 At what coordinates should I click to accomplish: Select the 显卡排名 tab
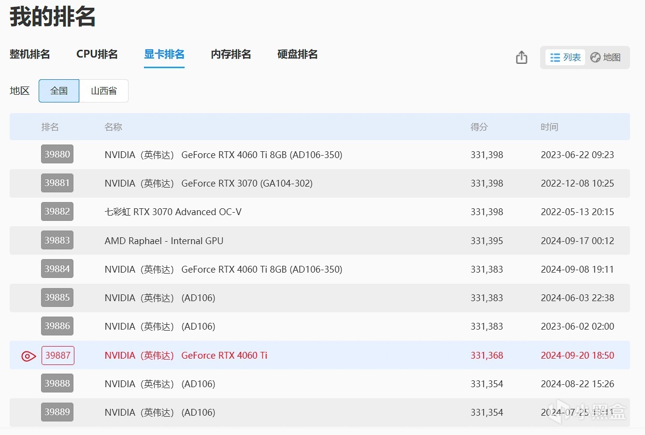(x=164, y=54)
